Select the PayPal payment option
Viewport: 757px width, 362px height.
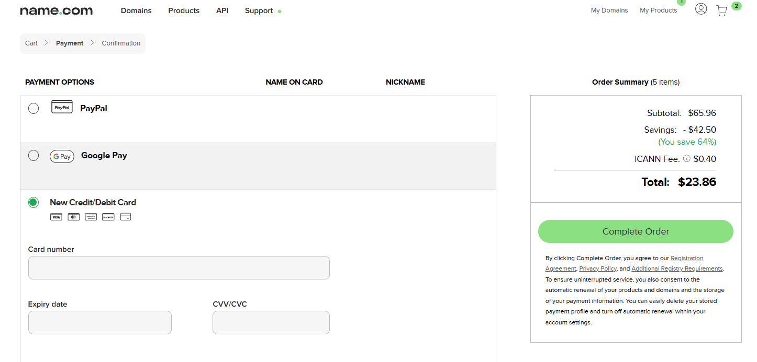[x=34, y=108]
